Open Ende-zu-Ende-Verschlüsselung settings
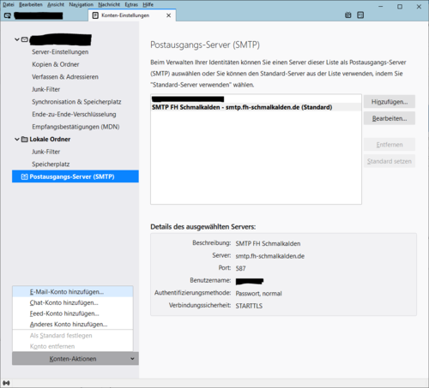The image size is (429, 388). pos(74,115)
